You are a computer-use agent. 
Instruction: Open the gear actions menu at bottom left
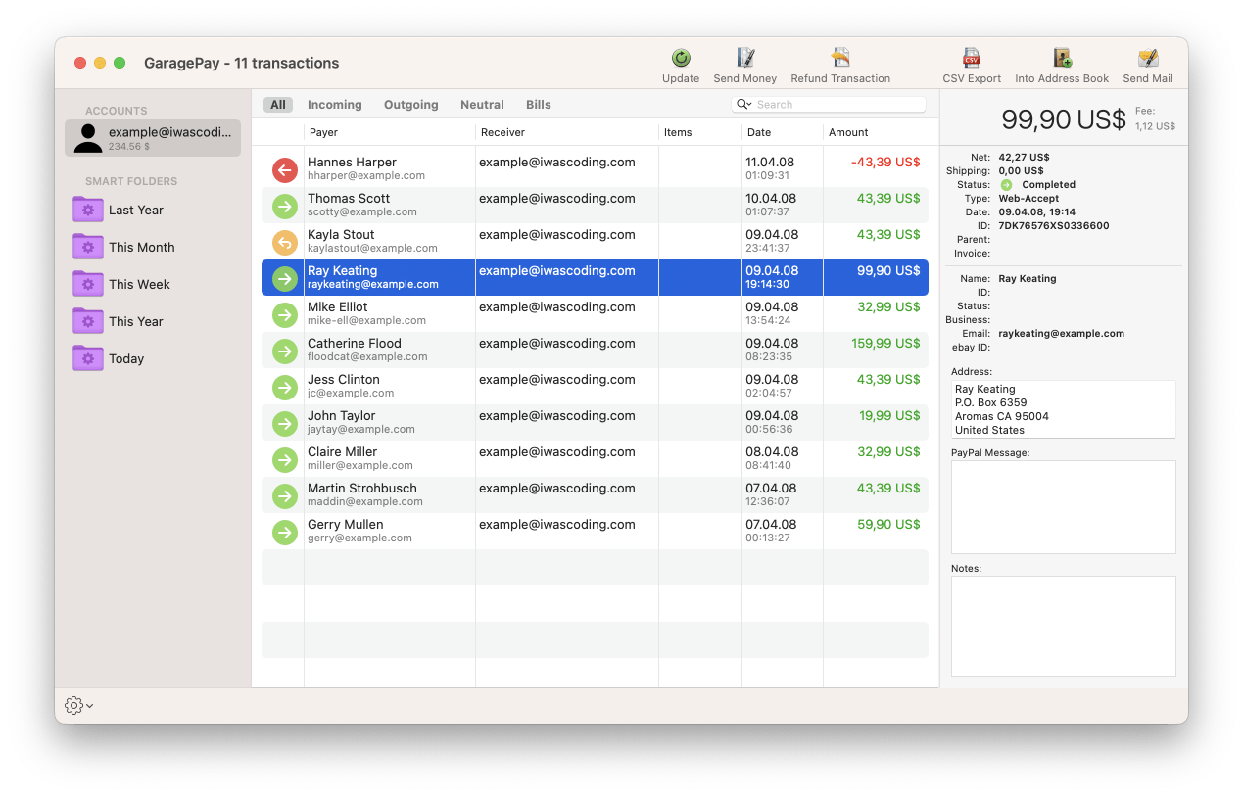(78, 705)
